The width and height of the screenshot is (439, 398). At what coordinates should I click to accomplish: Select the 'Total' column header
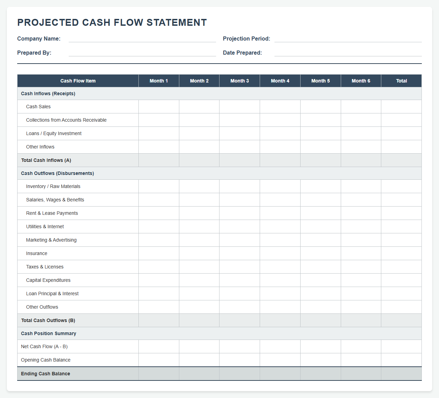tap(402, 81)
